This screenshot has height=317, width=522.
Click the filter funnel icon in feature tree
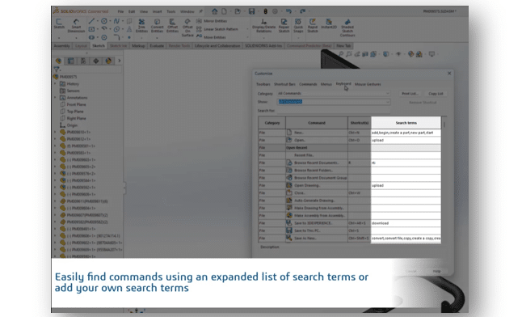[x=57, y=70]
